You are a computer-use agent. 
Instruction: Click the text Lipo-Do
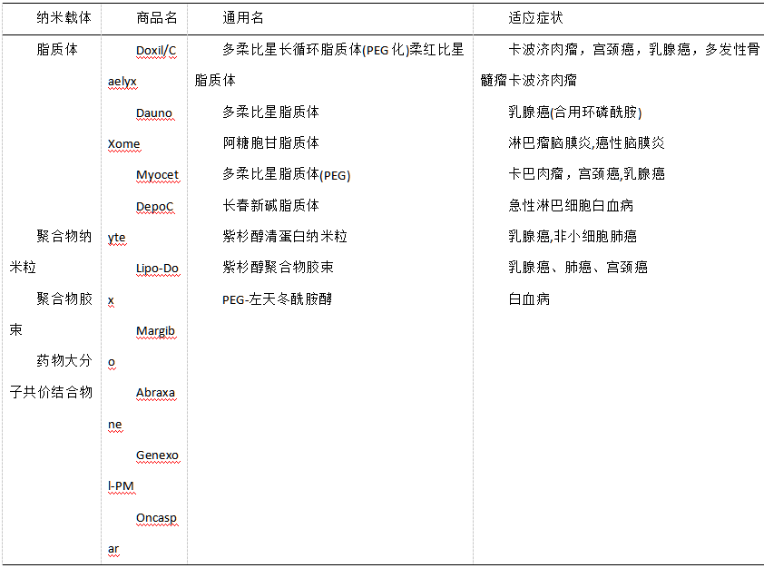click(157, 269)
